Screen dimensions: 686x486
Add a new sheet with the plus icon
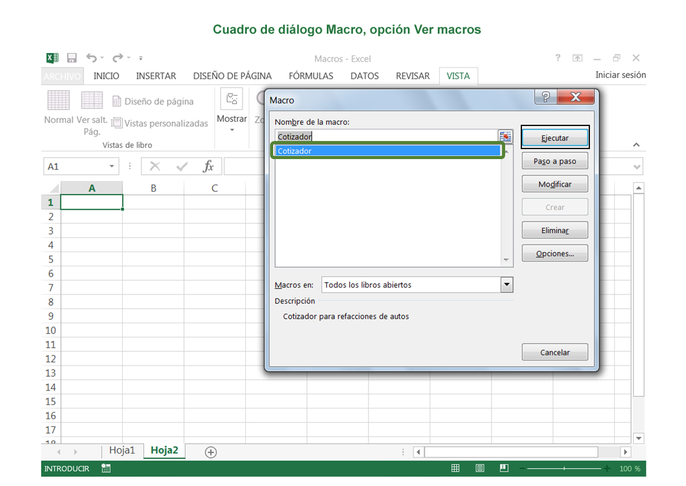211,452
